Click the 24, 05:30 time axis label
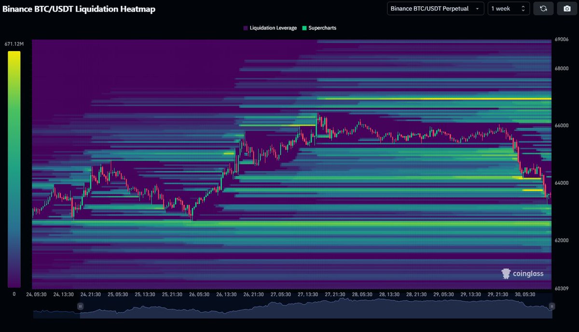The width and height of the screenshot is (579, 332). tap(36, 294)
